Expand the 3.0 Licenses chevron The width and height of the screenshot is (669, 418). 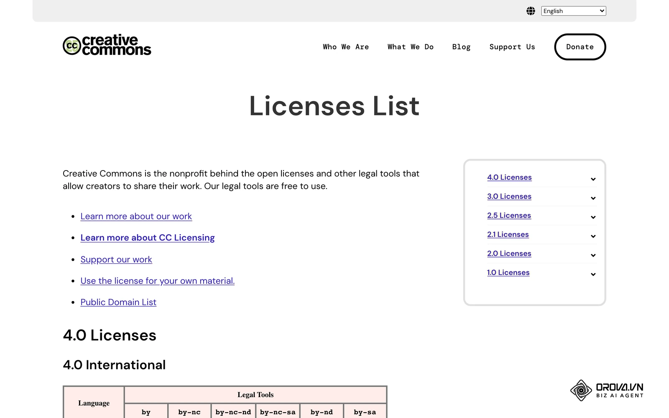[x=593, y=198]
